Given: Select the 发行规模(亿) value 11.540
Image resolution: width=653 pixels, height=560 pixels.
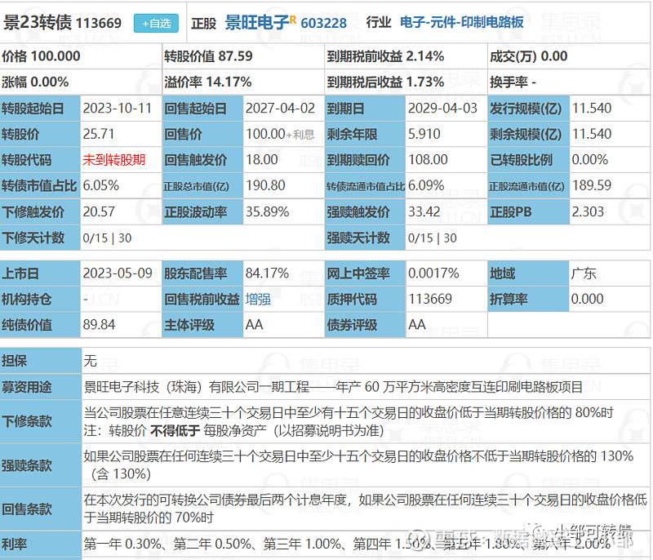Looking at the screenshot, I should tap(591, 109).
